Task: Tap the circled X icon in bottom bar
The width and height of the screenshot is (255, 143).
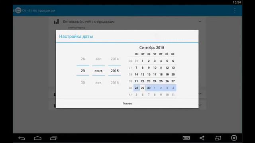Action: (234, 138)
